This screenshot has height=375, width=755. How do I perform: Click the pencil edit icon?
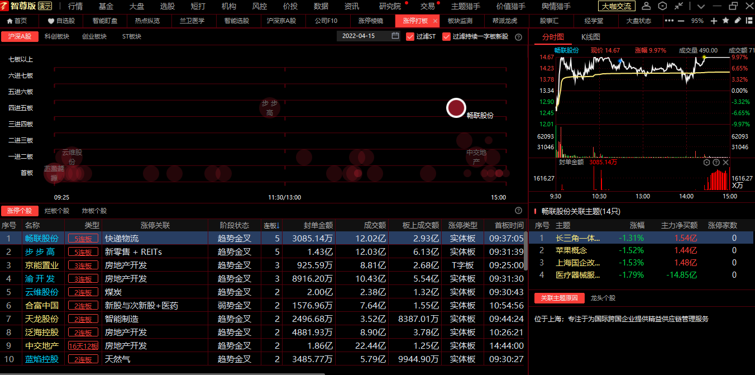tap(737, 20)
